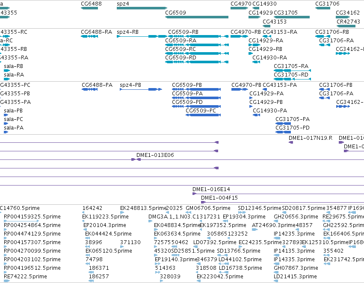Image resolution: width=364 pixels, height=283 pixels.
Task: Click protein spz4-PB
Action: 130,85
